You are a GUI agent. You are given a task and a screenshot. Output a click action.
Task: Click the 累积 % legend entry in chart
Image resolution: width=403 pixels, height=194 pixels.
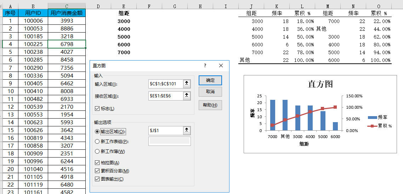(x=380, y=126)
